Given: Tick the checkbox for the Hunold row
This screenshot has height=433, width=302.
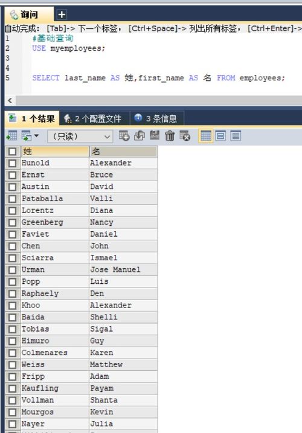Looking at the screenshot, I should [13, 163].
